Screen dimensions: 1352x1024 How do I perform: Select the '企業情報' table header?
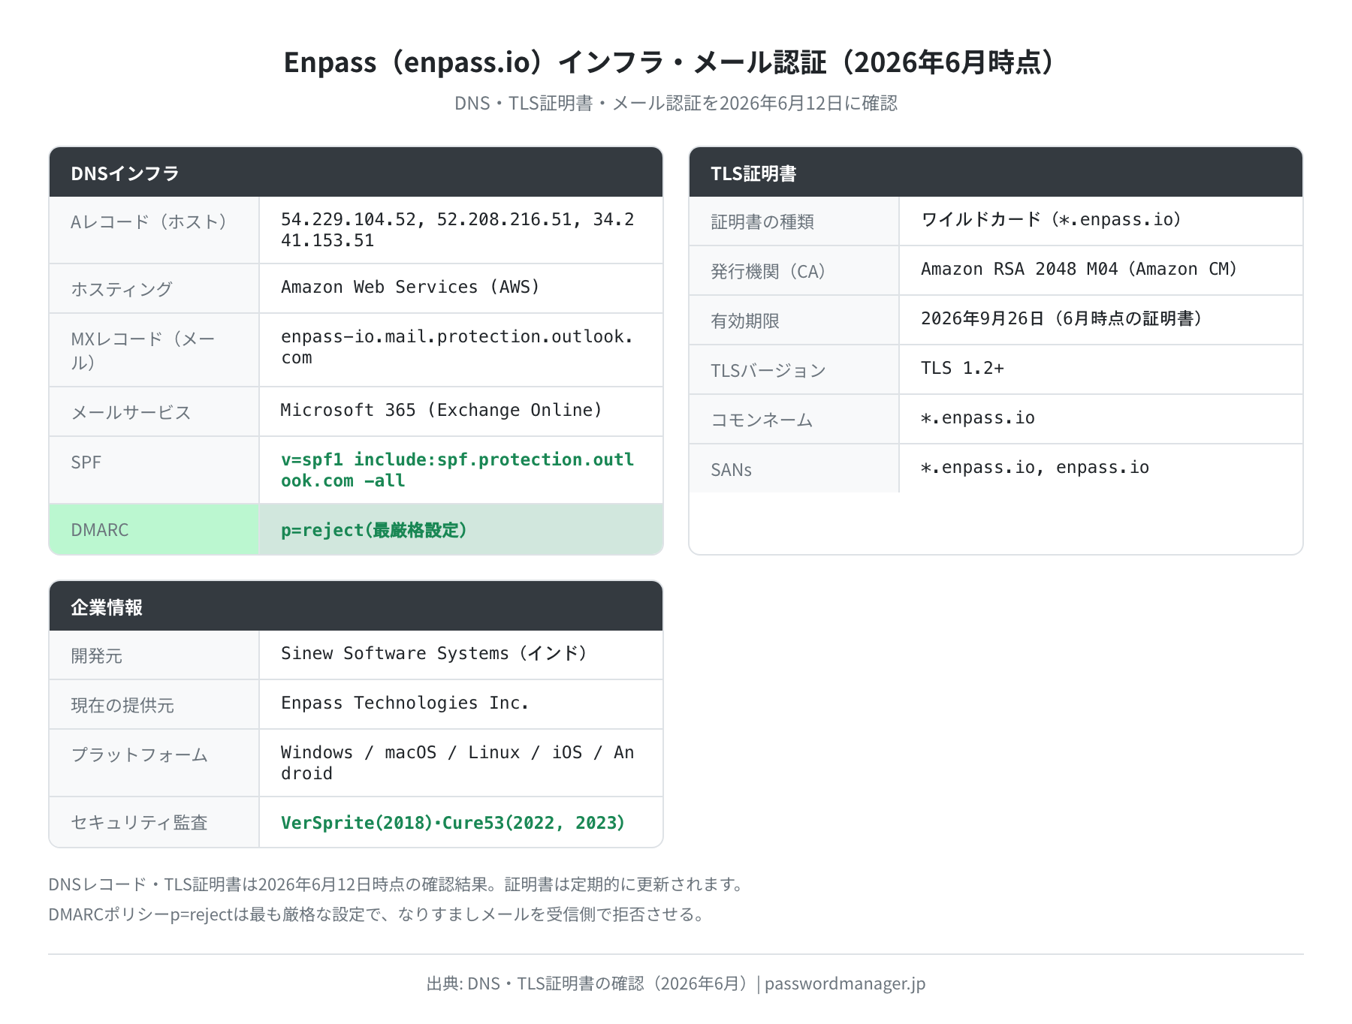tap(356, 607)
